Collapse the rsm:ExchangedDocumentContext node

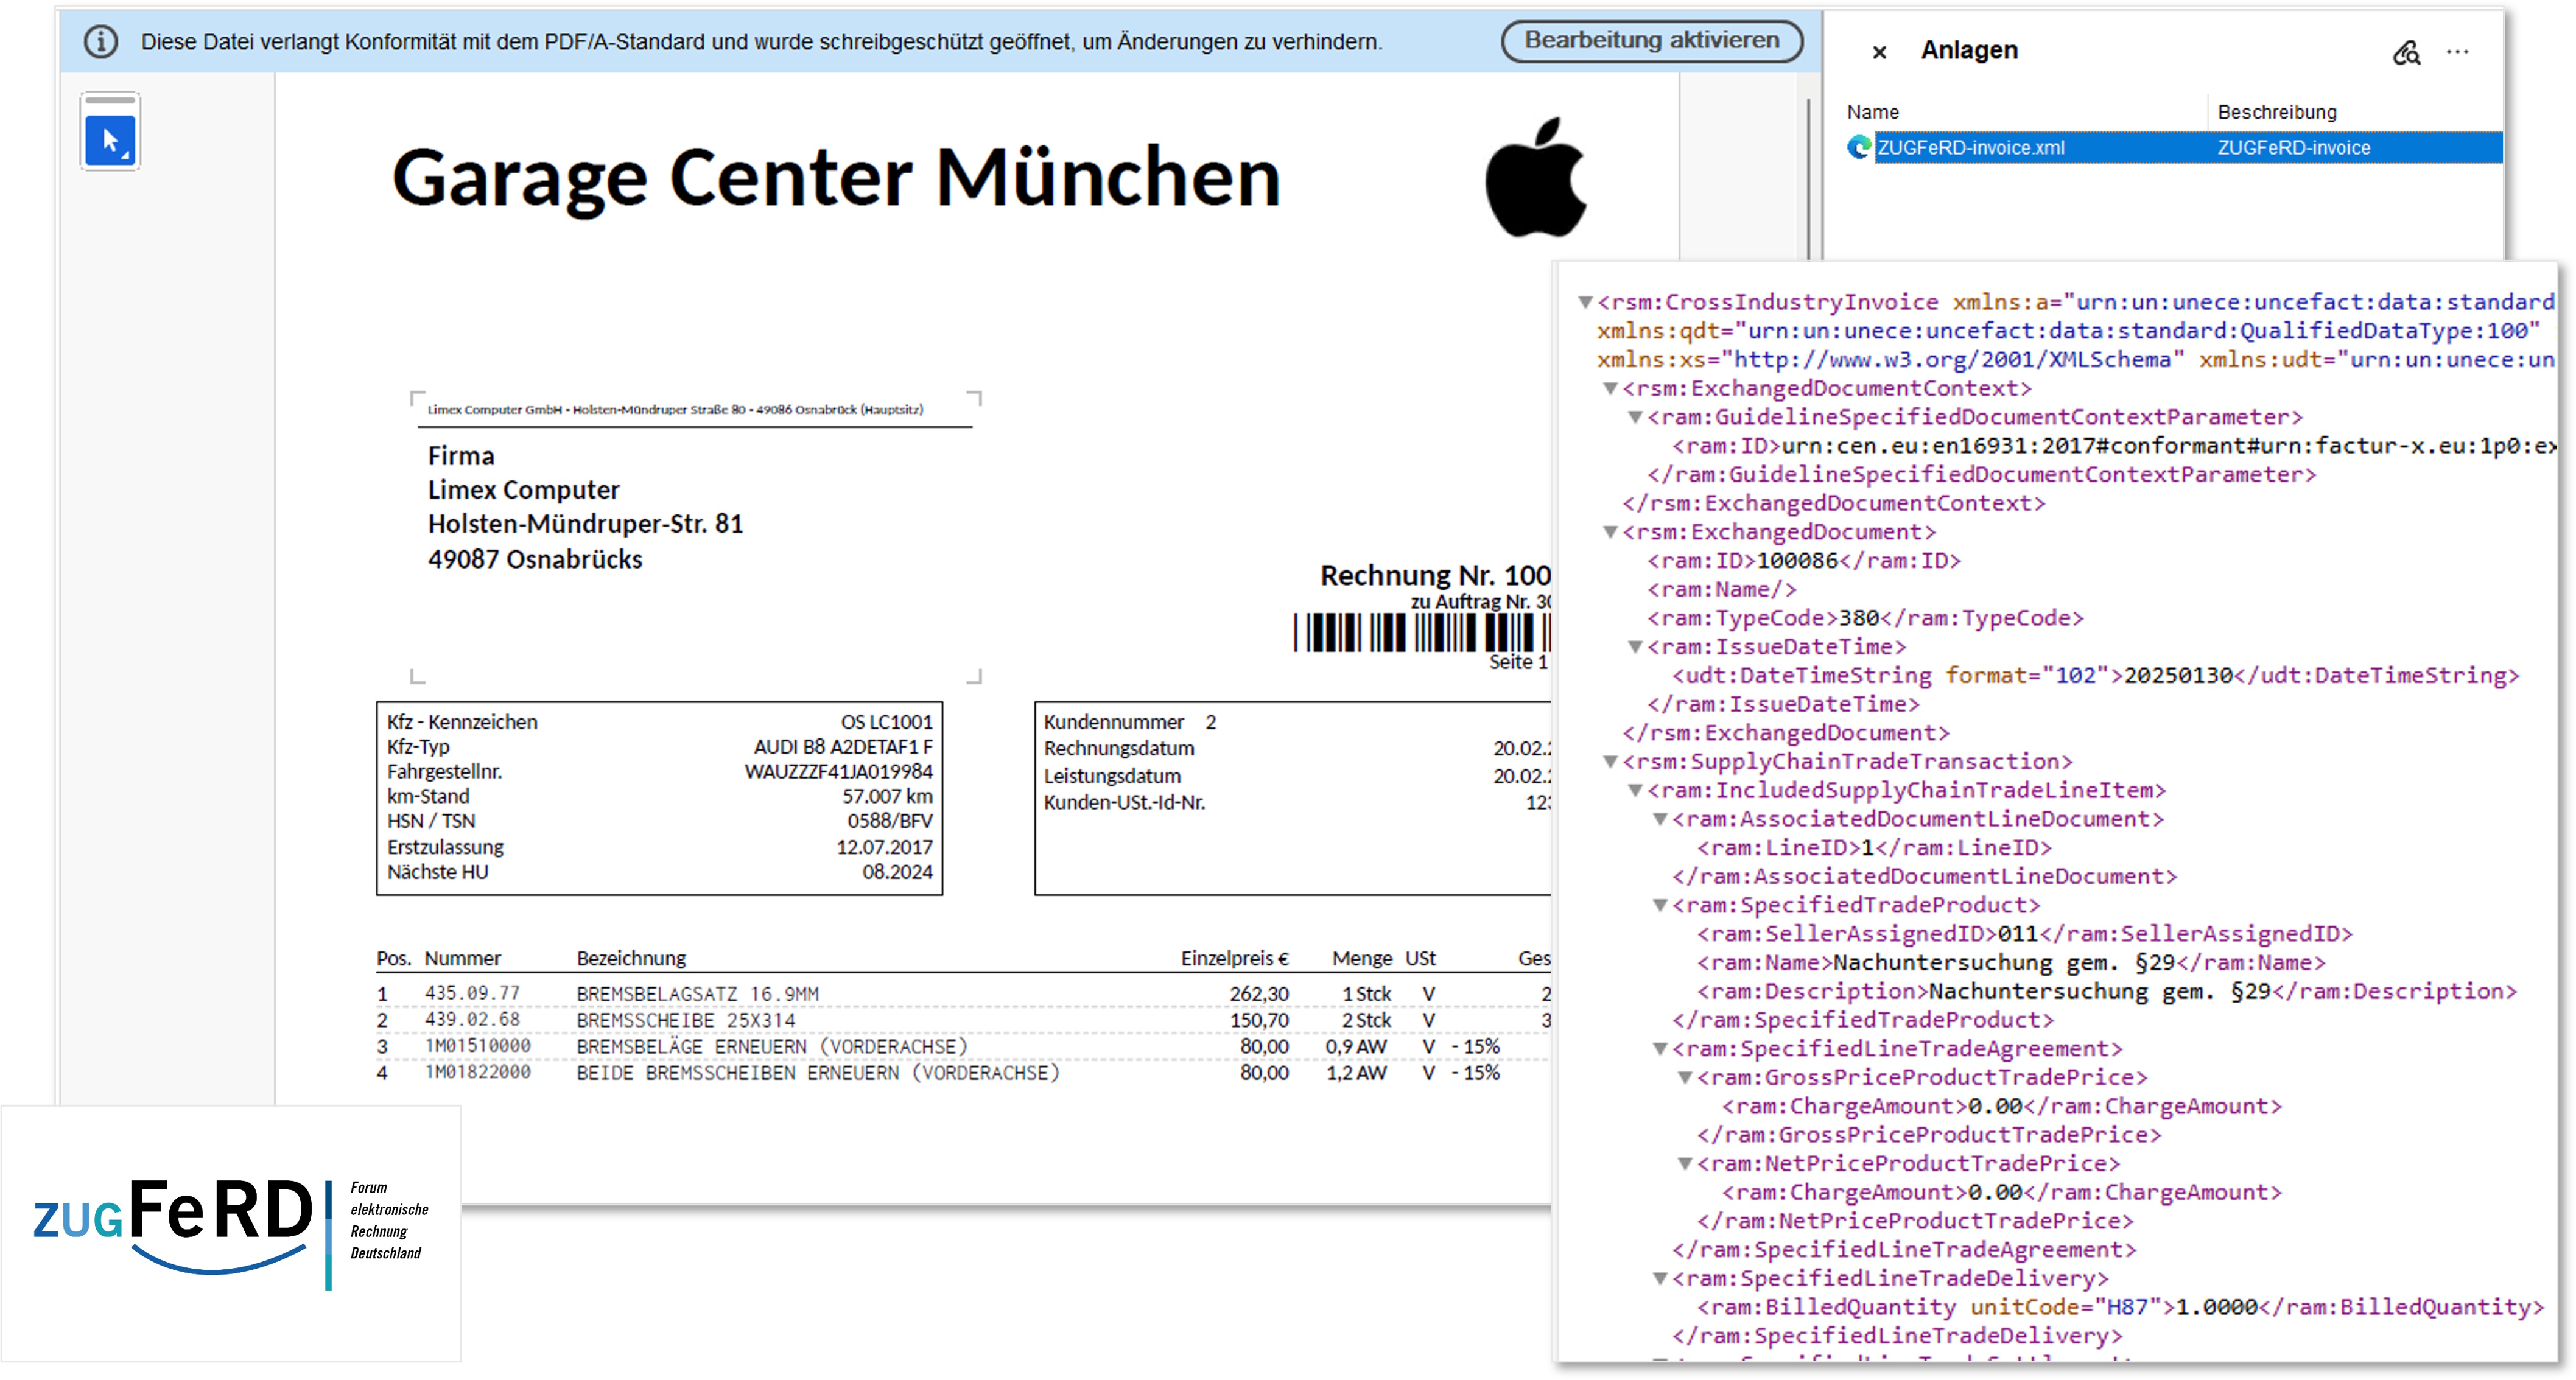coord(1610,388)
